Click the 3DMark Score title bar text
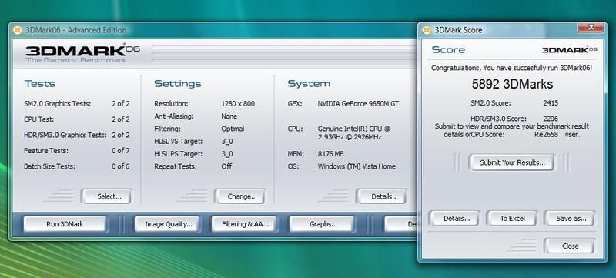Viewport: 616px width, 278px height. click(x=458, y=30)
